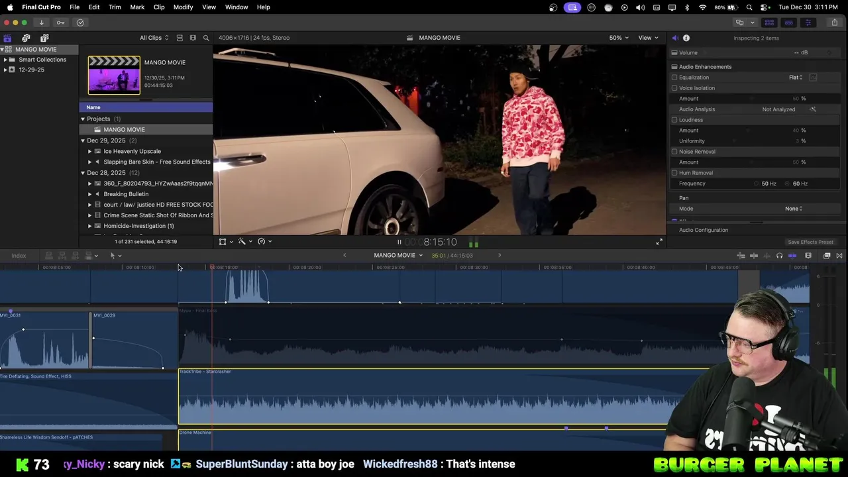Enable the Noise Removal checkbox
The image size is (848, 477).
674,152
